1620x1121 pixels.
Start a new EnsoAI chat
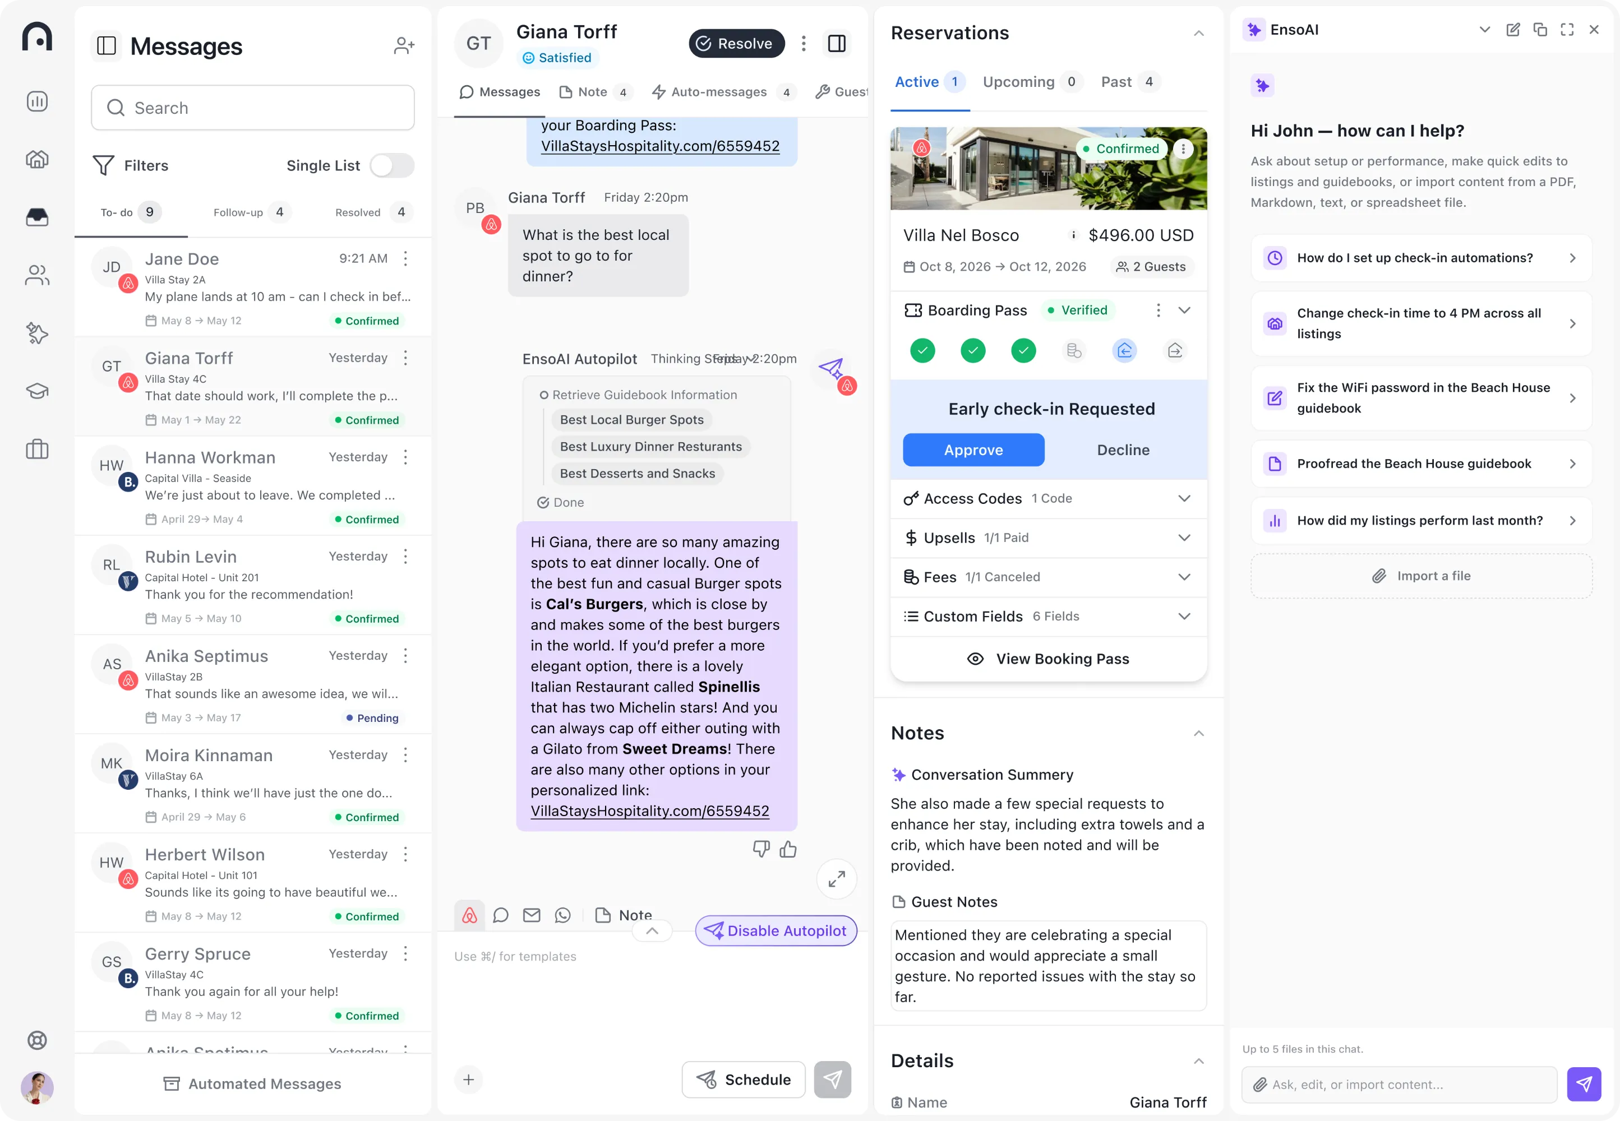(1512, 30)
